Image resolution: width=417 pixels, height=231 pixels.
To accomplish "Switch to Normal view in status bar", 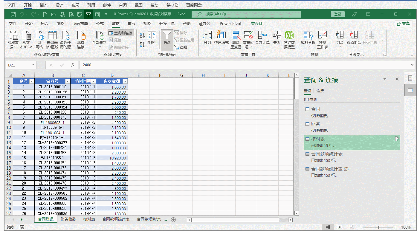I will point(328,227).
